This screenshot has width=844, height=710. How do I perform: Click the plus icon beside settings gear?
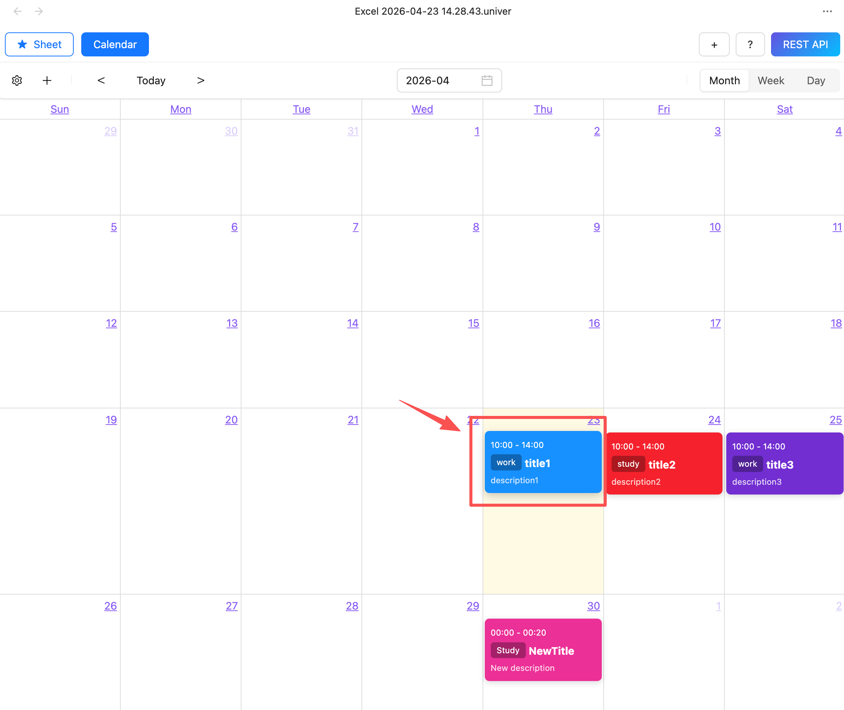(47, 80)
